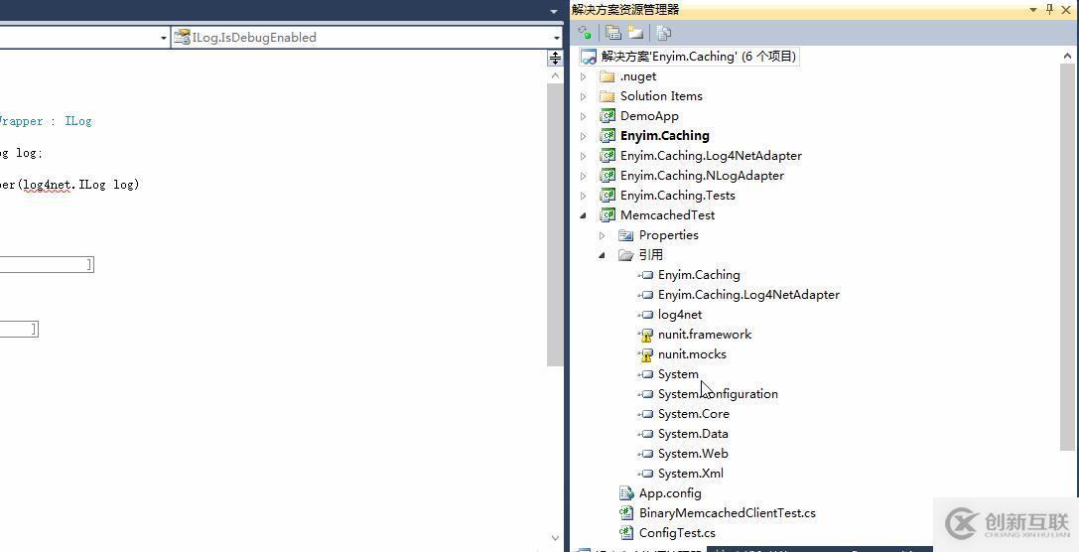This screenshot has width=1079, height=552.
Task: Click the DemoApp C# project icon
Action: (607, 115)
